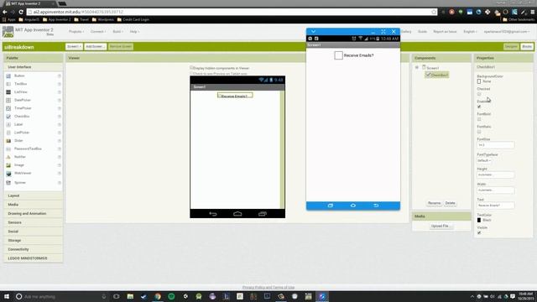Select the PasswordTextBox component in Palette
This screenshot has width=537, height=302.
click(x=28, y=149)
